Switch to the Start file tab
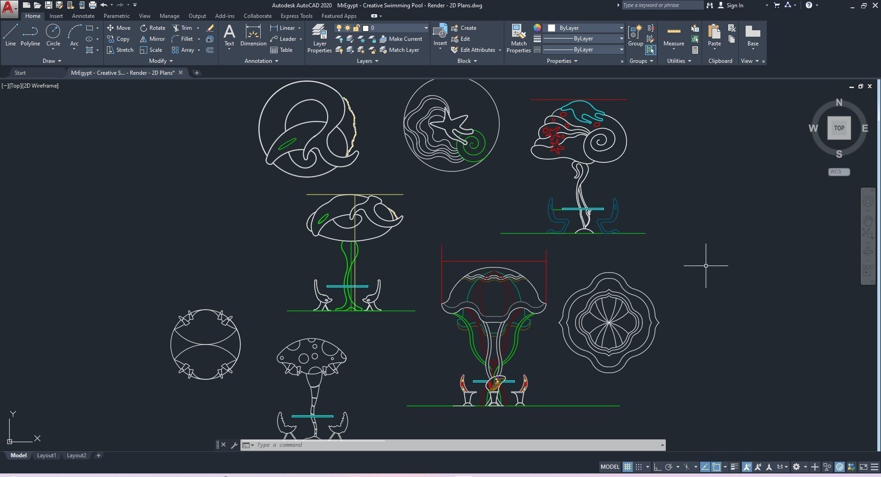The width and height of the screenshot is (881, 477). click(20, 73)
